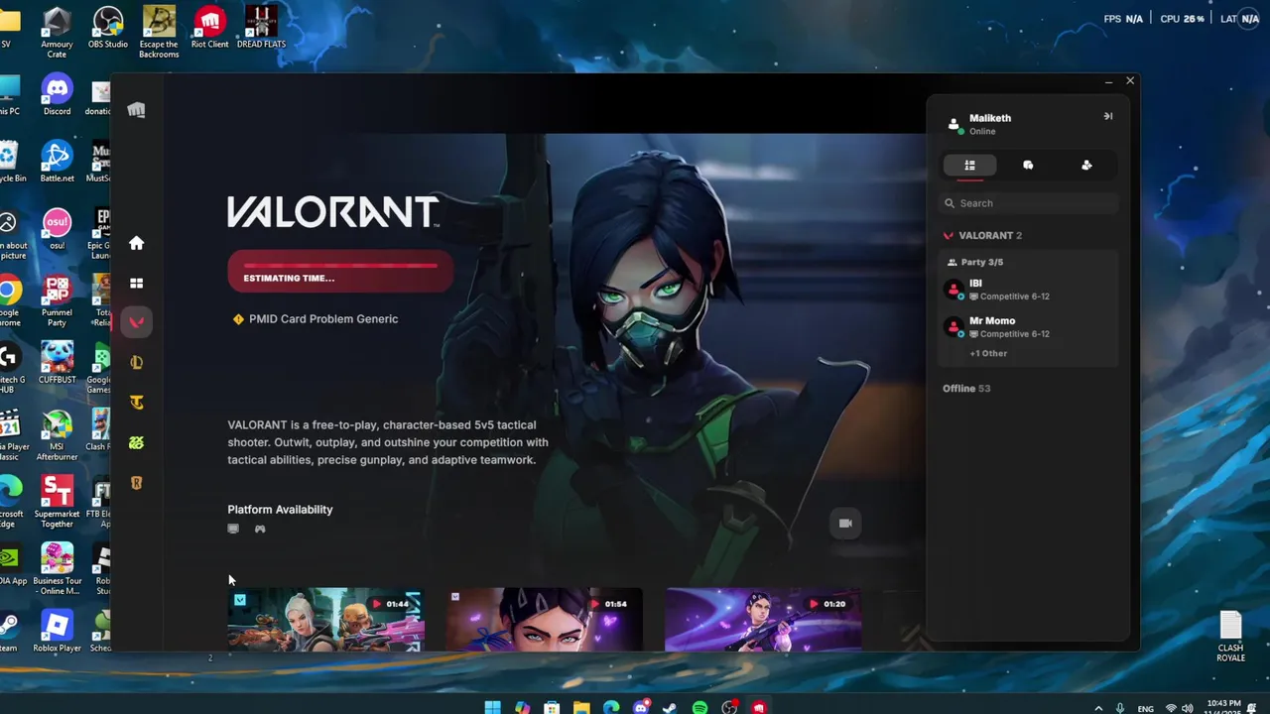Open Pummel Party desktop shortcut

click(x=57, y=301)
